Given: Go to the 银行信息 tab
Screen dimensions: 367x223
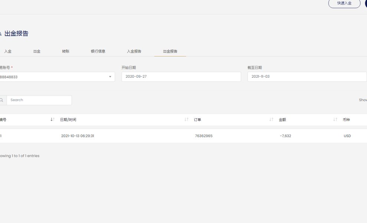Looking at the screenshot, I should [x=98, y=51].
